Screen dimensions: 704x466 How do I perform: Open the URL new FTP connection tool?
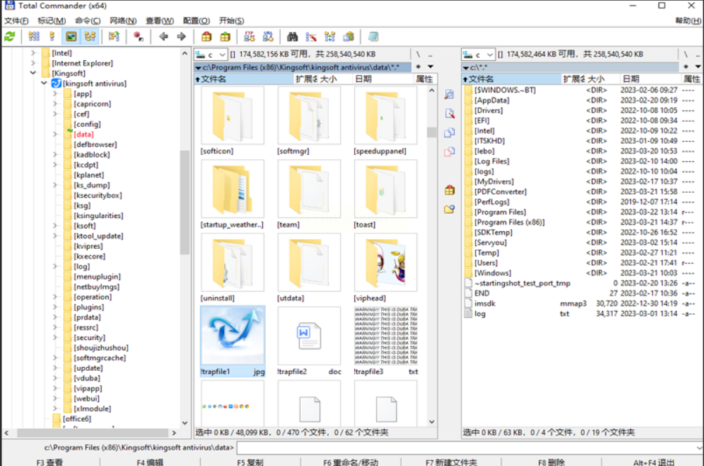[x=268, y=36]
